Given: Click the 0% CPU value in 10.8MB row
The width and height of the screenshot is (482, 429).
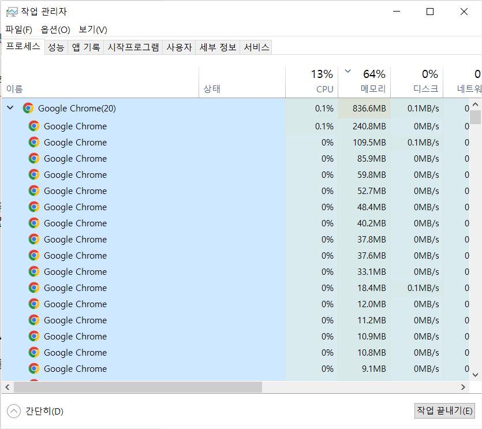Looking at the screenshot, I should pyautogui.click(x=327, y=352).
